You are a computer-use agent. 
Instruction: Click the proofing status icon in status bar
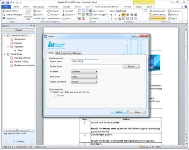click(30, 147)
